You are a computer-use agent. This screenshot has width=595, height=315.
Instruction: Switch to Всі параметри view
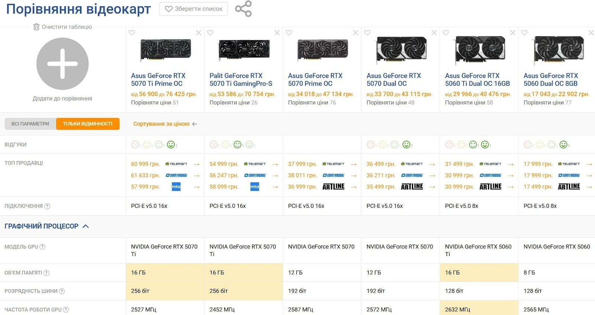(x=30, y=124)
